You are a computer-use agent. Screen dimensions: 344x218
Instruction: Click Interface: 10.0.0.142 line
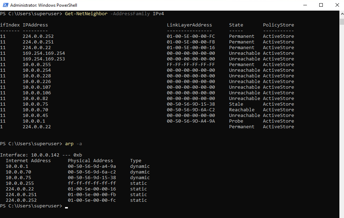41,155
